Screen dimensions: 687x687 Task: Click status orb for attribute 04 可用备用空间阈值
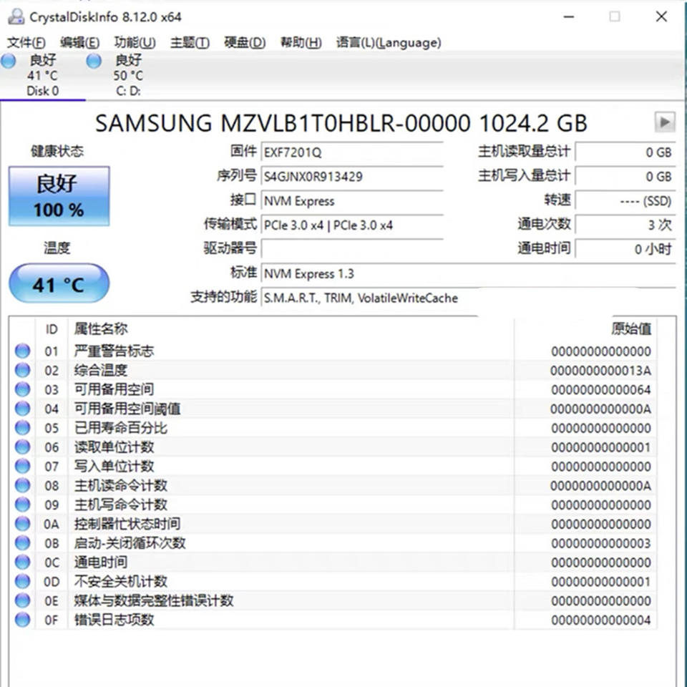coord(22,409)
